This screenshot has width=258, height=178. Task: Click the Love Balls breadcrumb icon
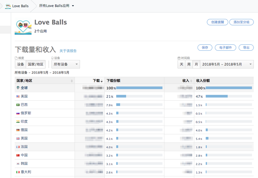click(8, 6)
